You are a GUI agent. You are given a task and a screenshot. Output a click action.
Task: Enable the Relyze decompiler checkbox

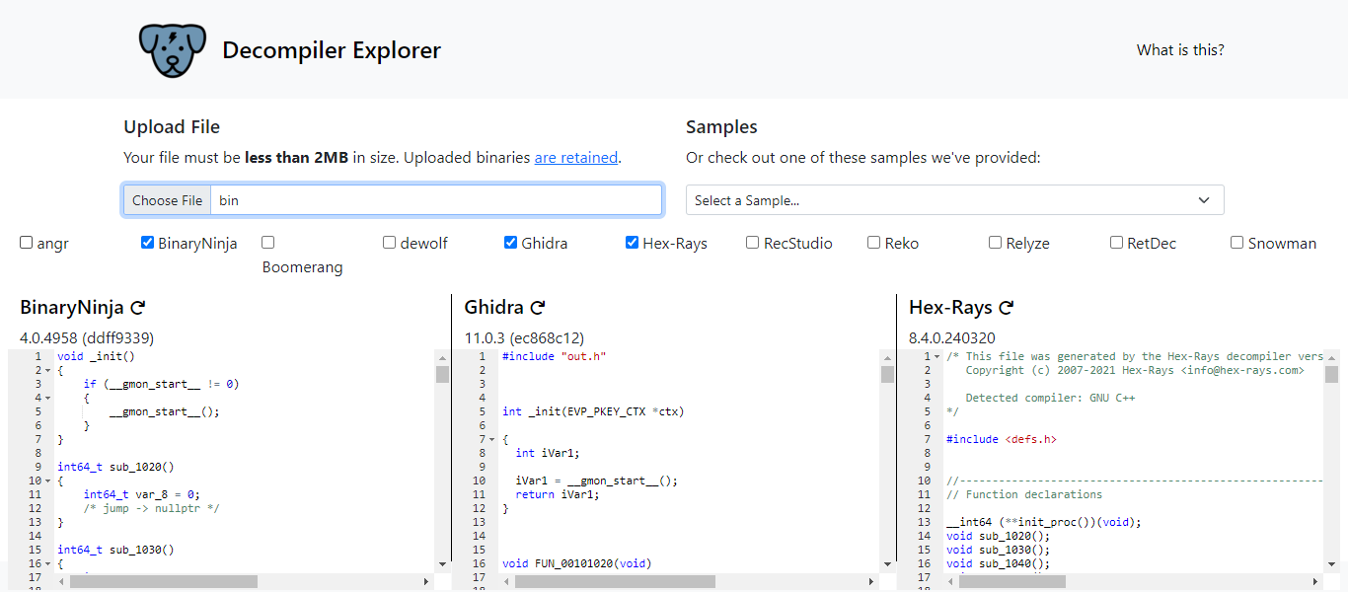tap(996, 243)
